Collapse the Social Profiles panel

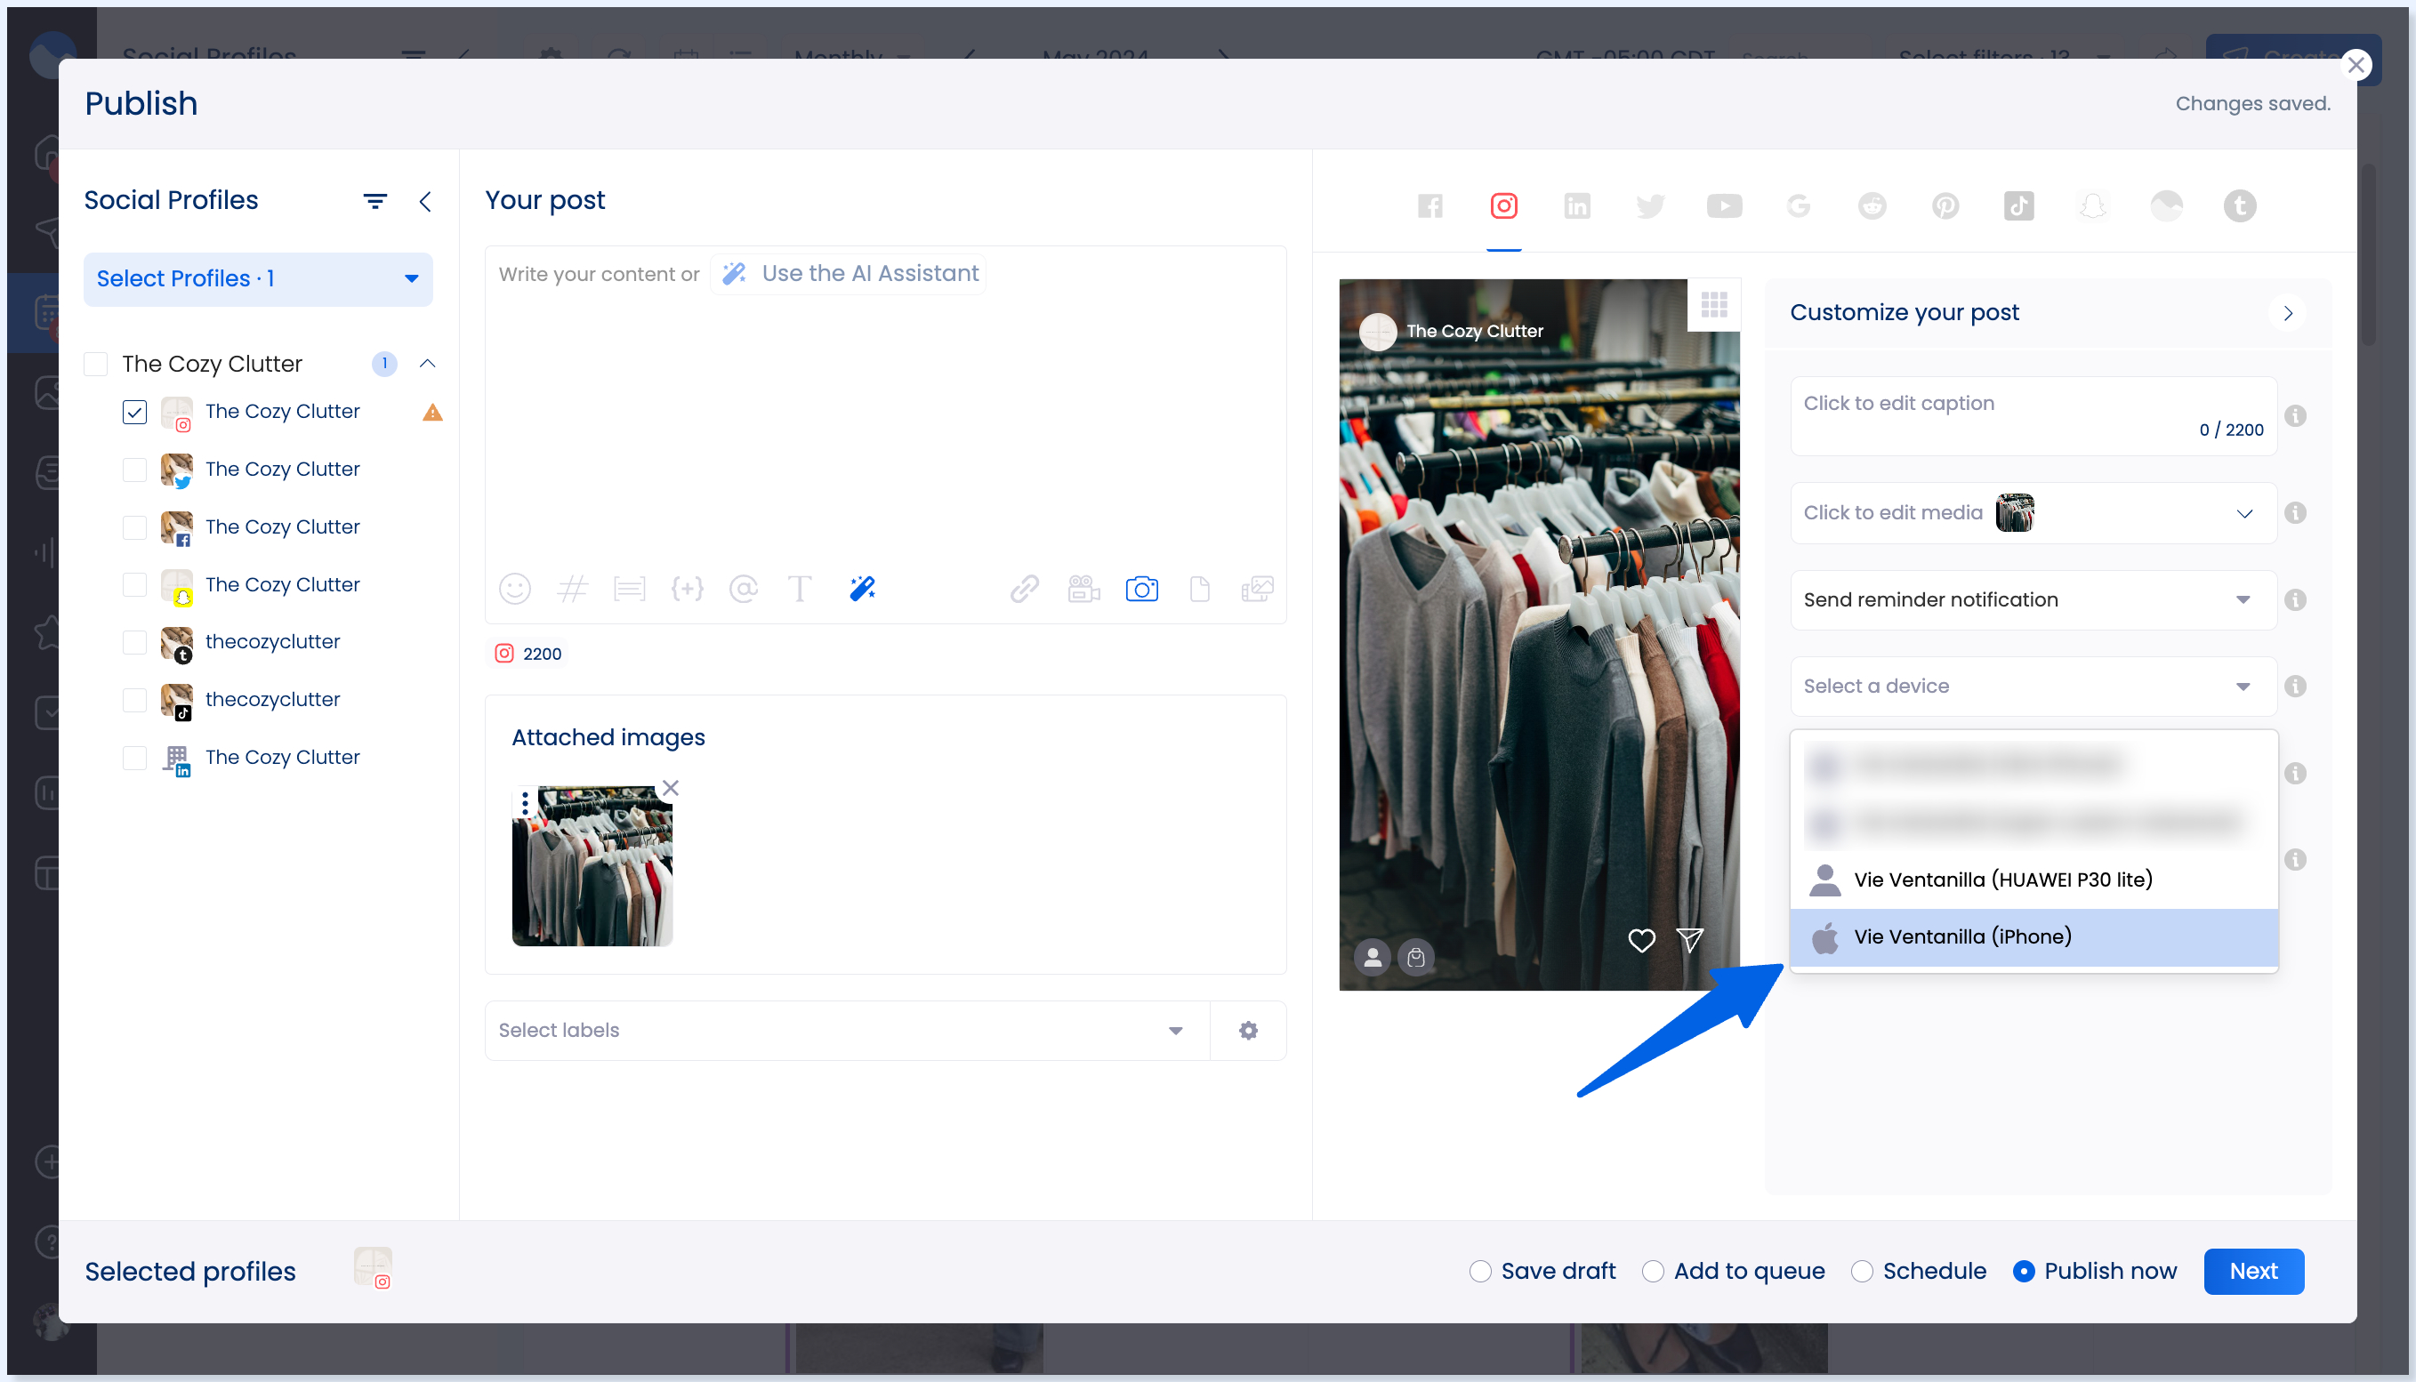pyautogui.click(x=425, y=201)
